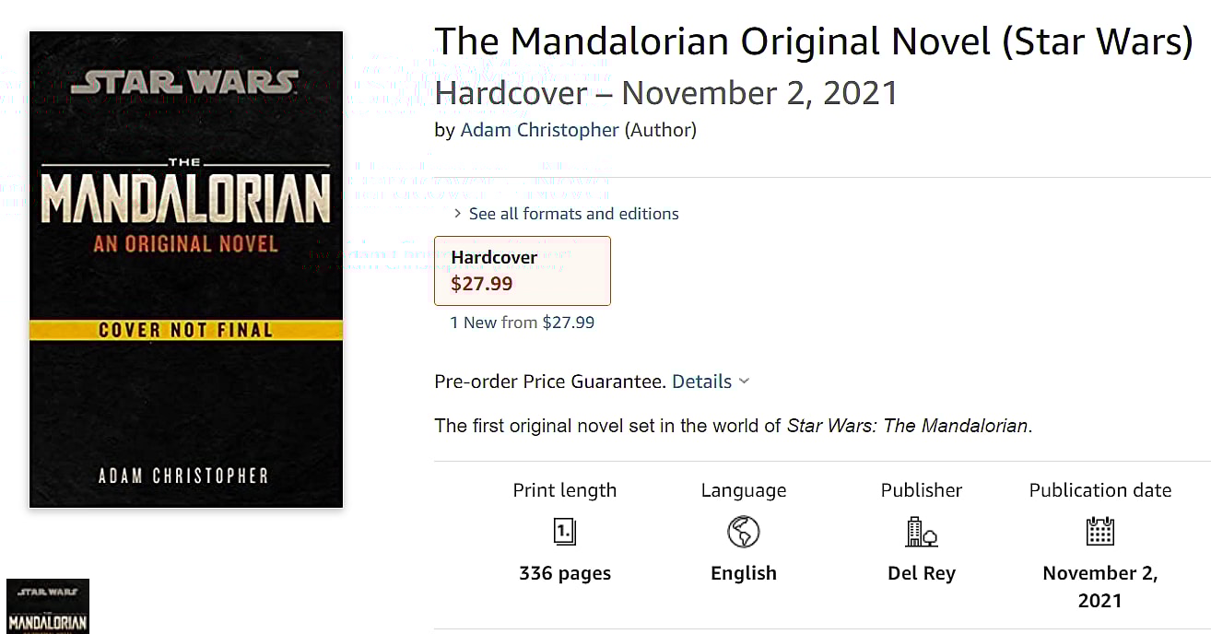Image resolution: width=1211 pixels, height=634 pixels.
Task: Click the "Print length" label
Action: (564, 490)
